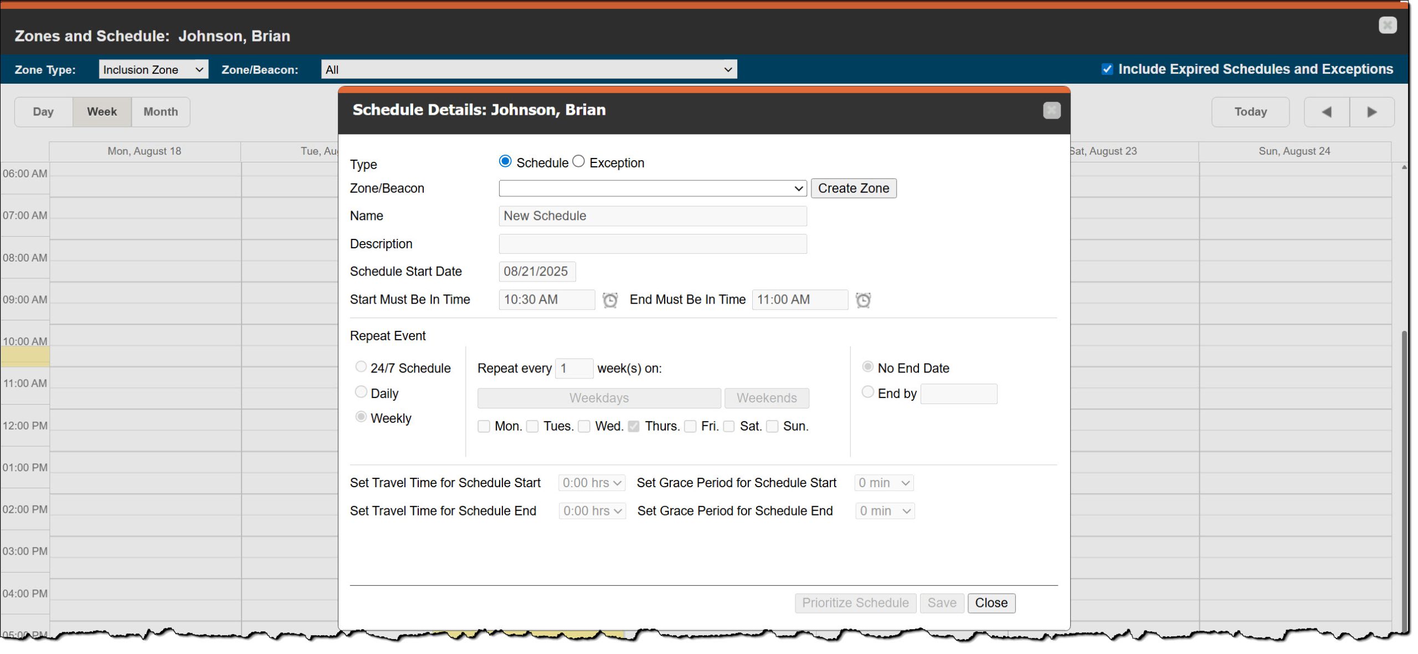
Task: Click the Description input field
Action: click(x=652, y=244)
